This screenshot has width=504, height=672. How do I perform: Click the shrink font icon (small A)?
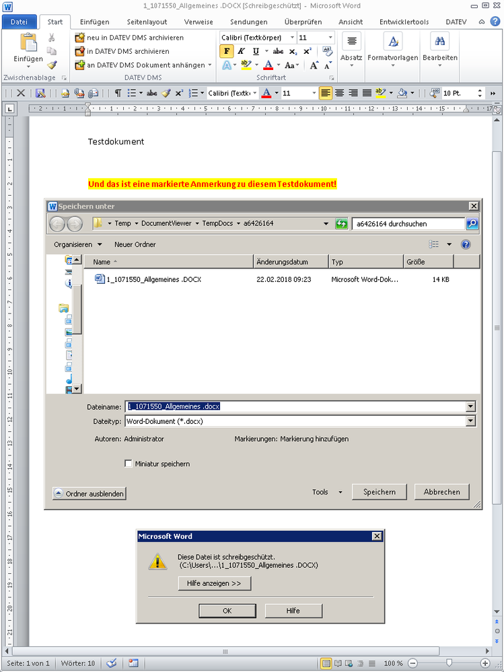coord(328,65)
